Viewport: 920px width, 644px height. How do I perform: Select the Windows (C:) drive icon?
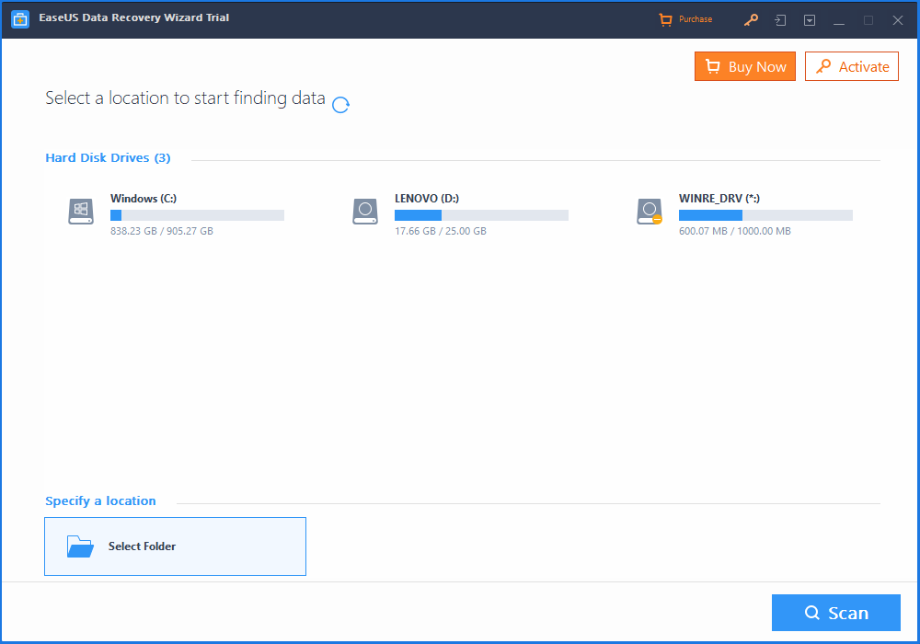click(81, 212)
